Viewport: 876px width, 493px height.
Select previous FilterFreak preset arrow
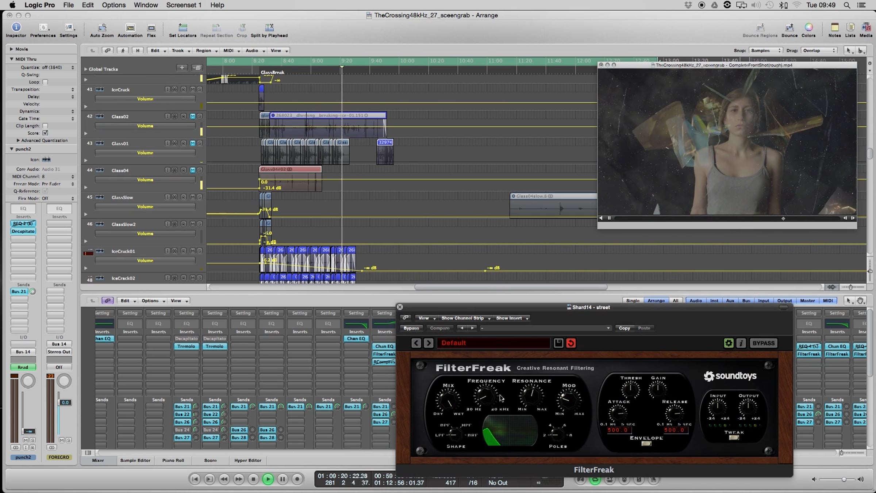click(x=416, y=343)
